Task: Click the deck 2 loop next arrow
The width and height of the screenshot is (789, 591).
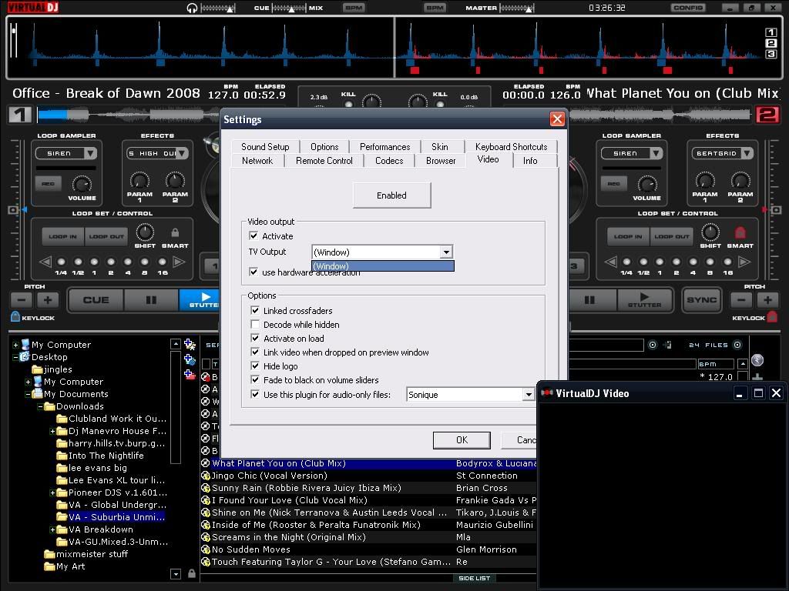Action: [744, 262]
